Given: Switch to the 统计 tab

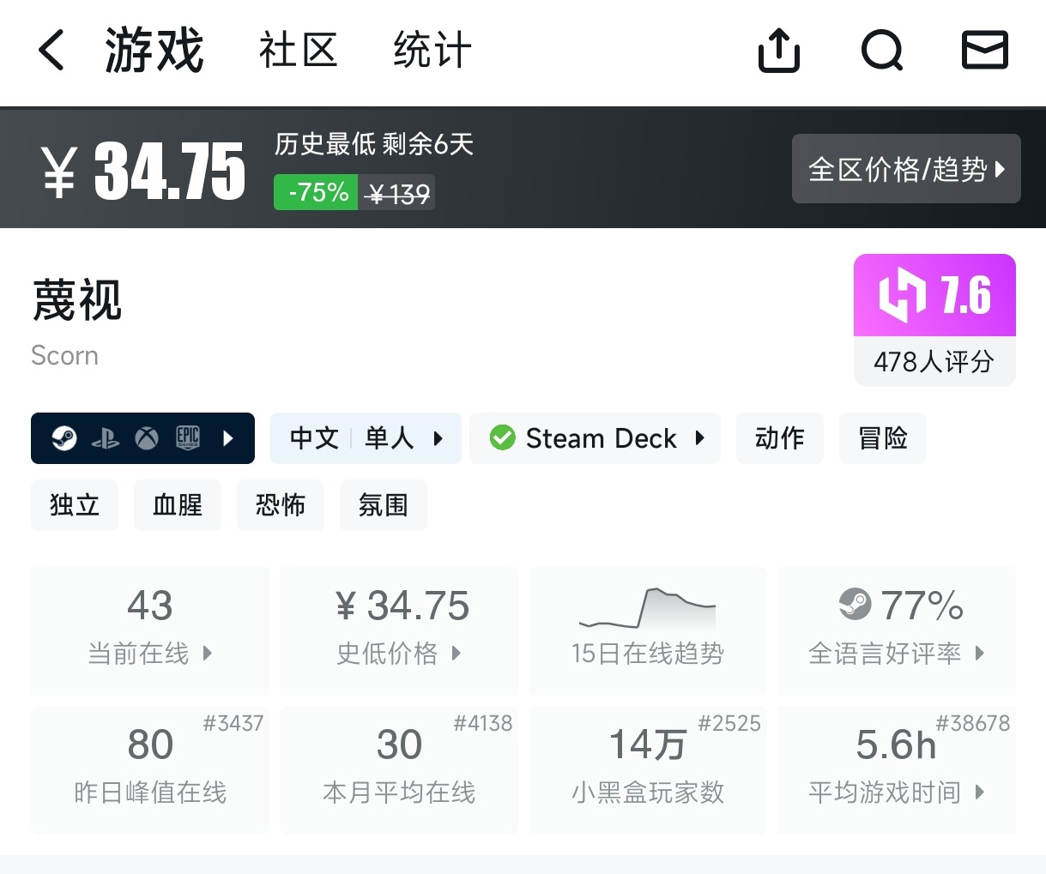Looking at the screenshot, I should coord(432,50).
